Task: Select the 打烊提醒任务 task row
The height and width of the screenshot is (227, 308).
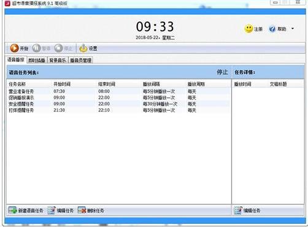Action: click(118, 110)
